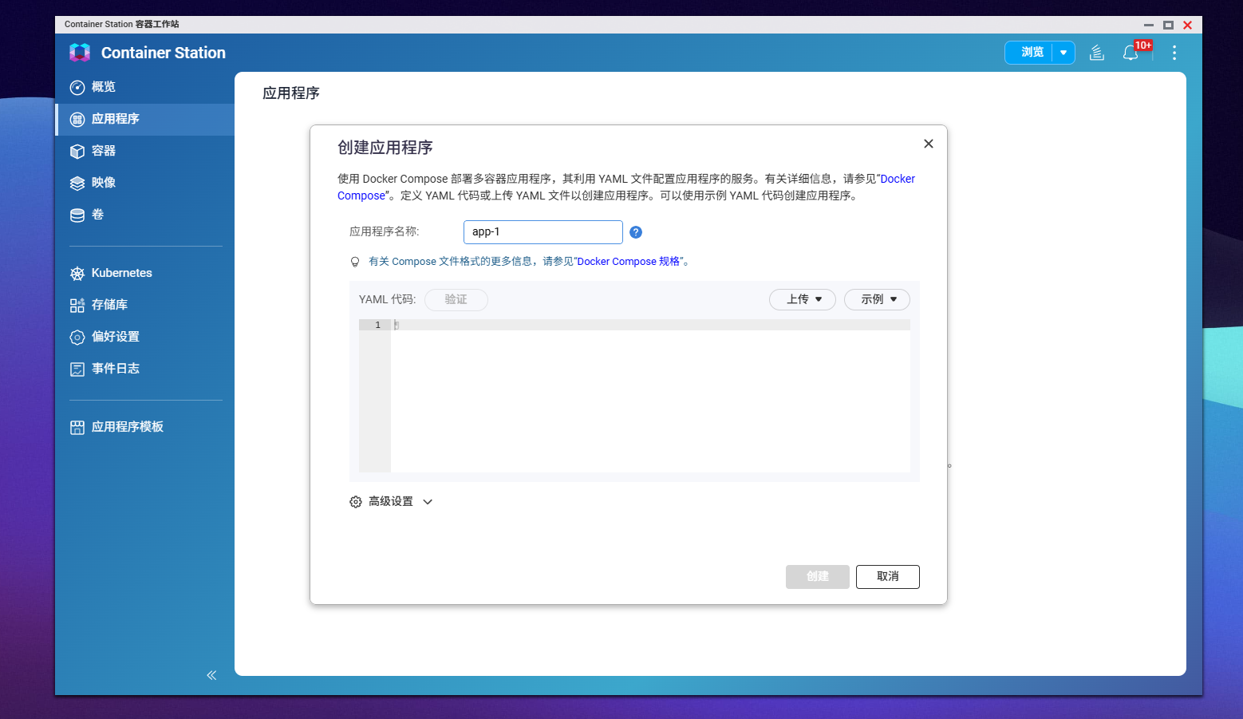
Task: Click the 应用程序名称 label
Action: (x=385, y=231)
